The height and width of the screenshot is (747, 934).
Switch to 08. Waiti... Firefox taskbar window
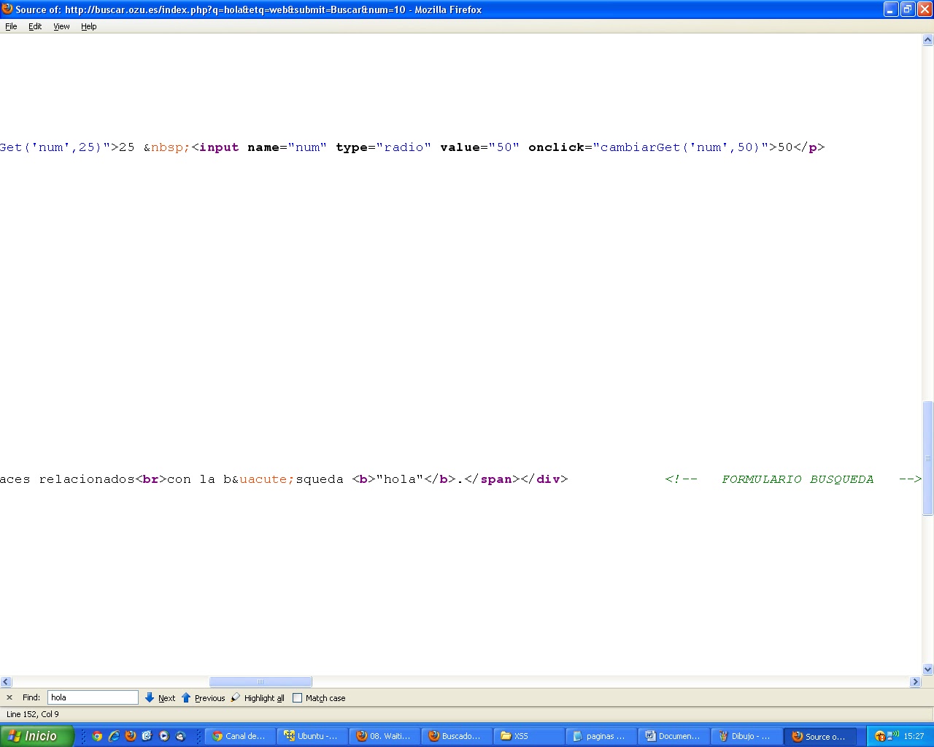[x=385, y=736]
